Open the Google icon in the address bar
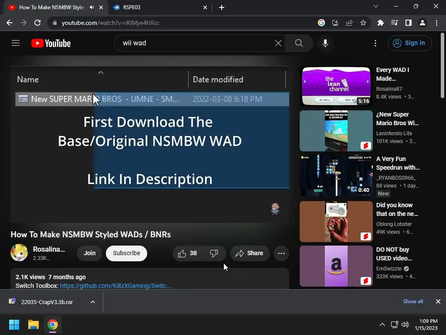The image size is (446, 335). tap(321, 23)
